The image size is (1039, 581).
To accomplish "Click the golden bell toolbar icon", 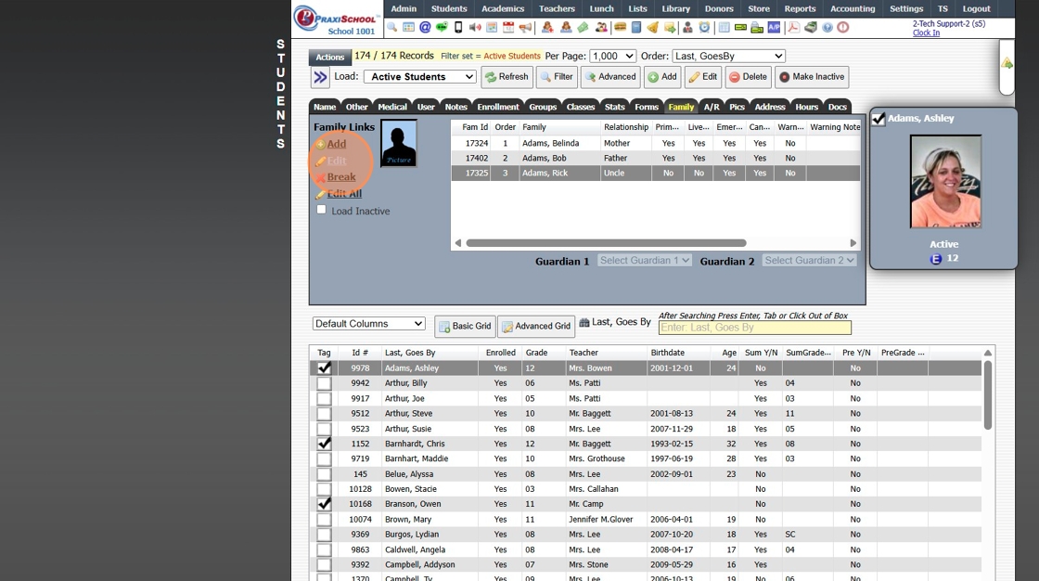I will (652, 27).
